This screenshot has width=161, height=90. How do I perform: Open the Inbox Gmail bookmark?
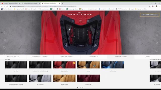click(31, 9)
